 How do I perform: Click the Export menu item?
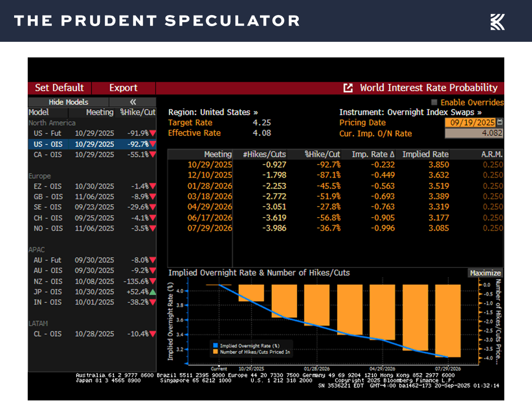123,88
